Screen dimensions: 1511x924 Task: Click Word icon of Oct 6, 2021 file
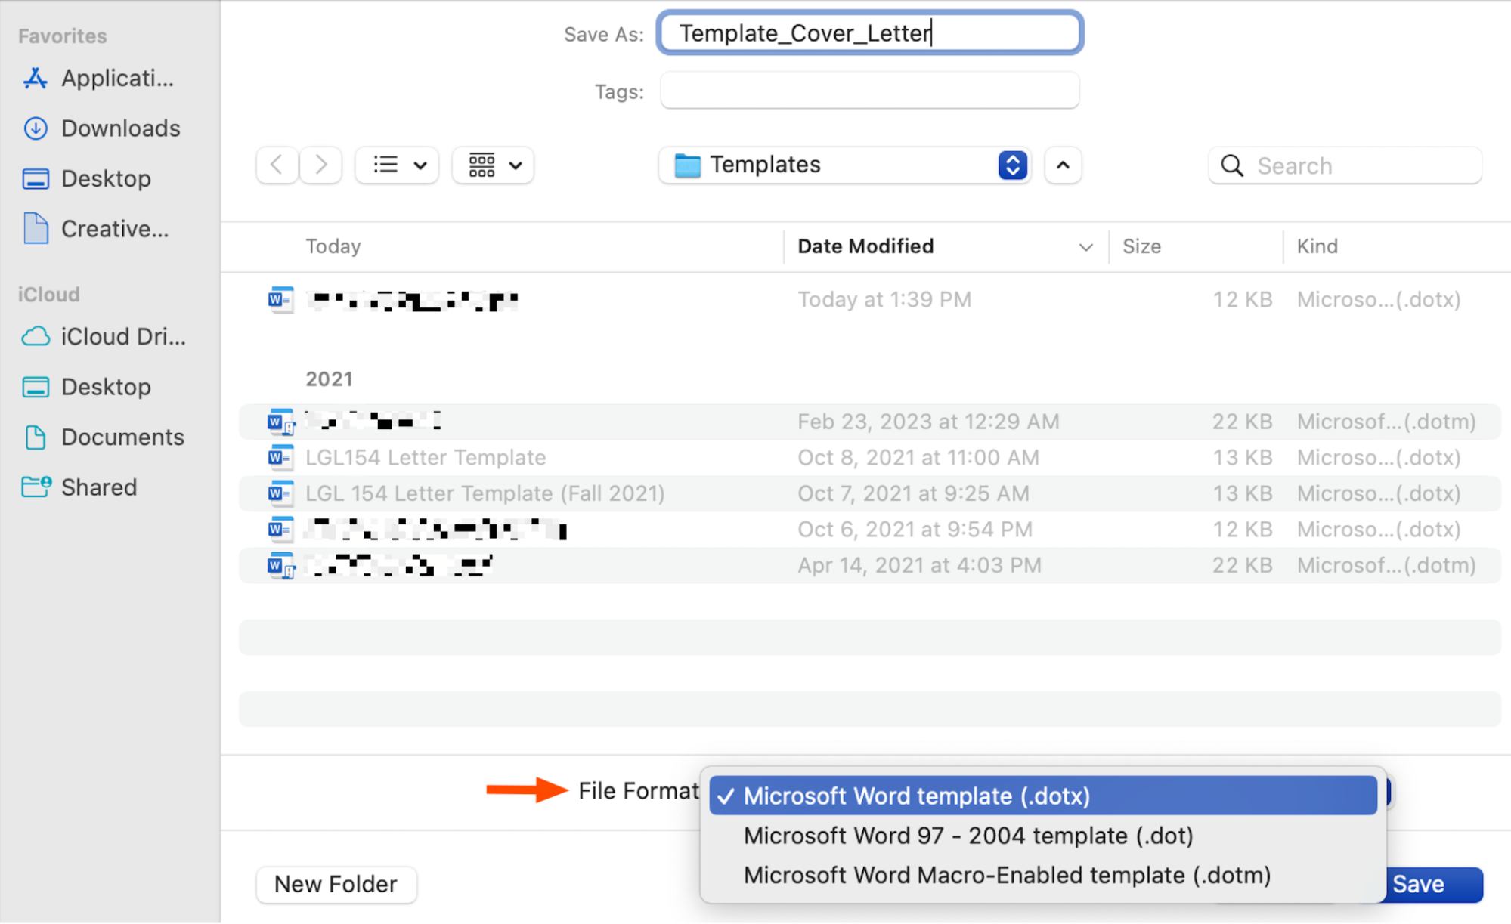tap(280, 530)
